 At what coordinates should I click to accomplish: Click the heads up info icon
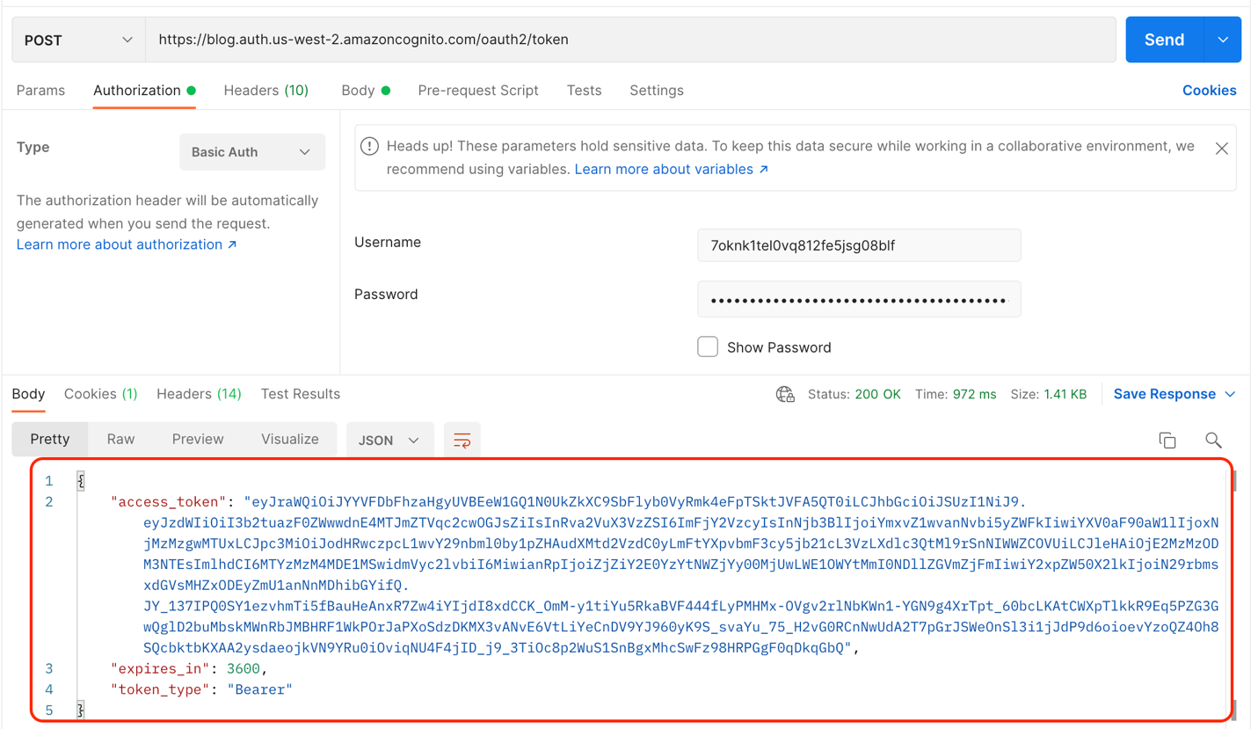pyautogui.click(x=370, y=147)
